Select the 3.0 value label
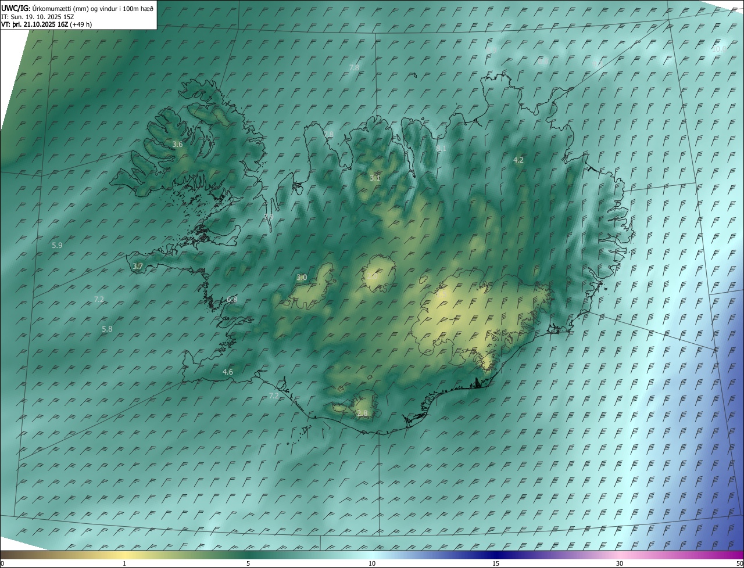744x568 pixels. [302, 278]
